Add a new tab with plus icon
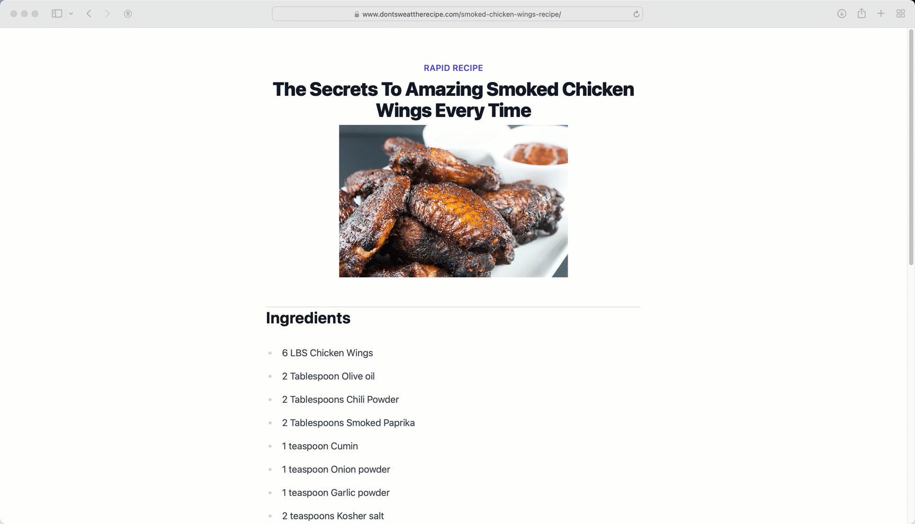The image size is (915, 524). 881,14
